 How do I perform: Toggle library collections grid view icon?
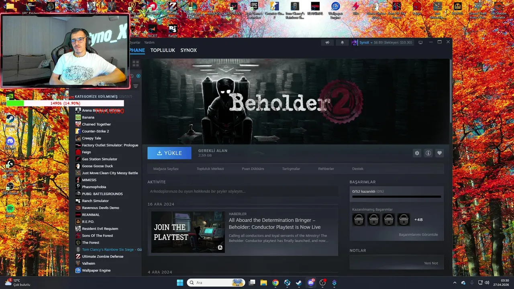click(x=136, y=63)
